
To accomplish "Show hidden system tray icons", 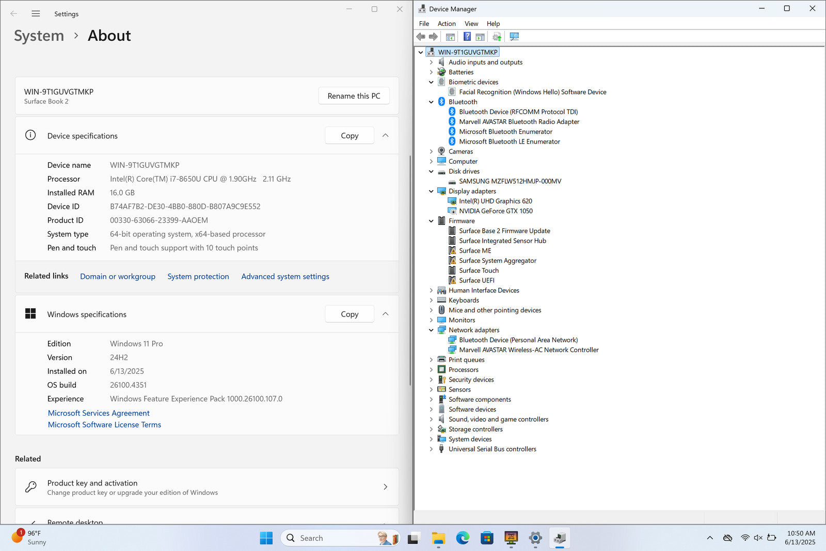I will pos(710,538).
